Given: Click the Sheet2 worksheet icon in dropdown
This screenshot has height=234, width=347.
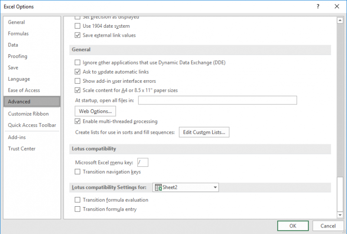Looking at the screenshot, I should [x=158, y=187].
